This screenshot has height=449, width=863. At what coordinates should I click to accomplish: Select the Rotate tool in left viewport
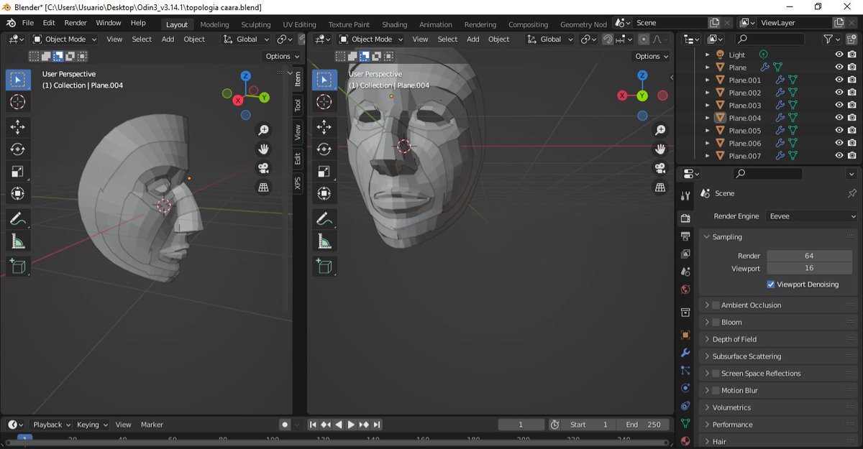pyautogui.click(x=18, y=149)
